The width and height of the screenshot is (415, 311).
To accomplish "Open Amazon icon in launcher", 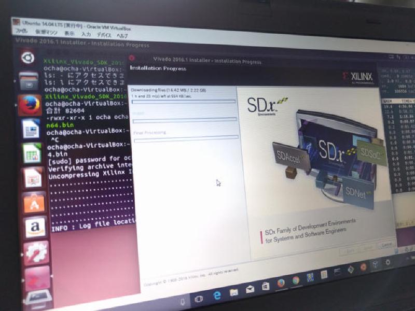I will pyautogui.click(x=35, y=227).
